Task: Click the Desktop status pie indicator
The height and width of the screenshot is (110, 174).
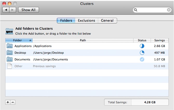Action: (142, 53)
